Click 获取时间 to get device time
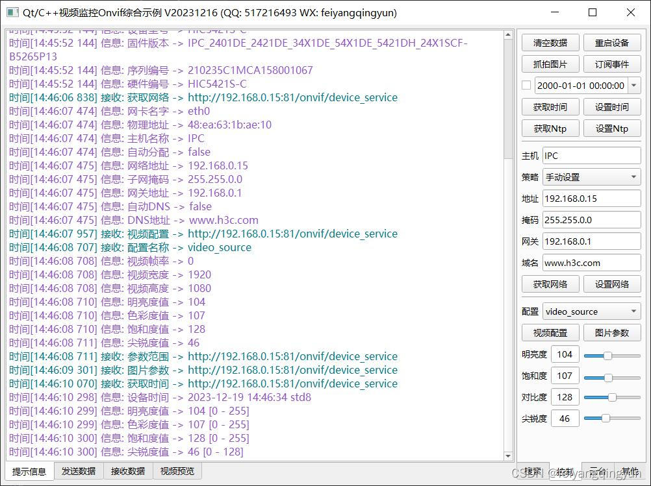 point(550,106)
